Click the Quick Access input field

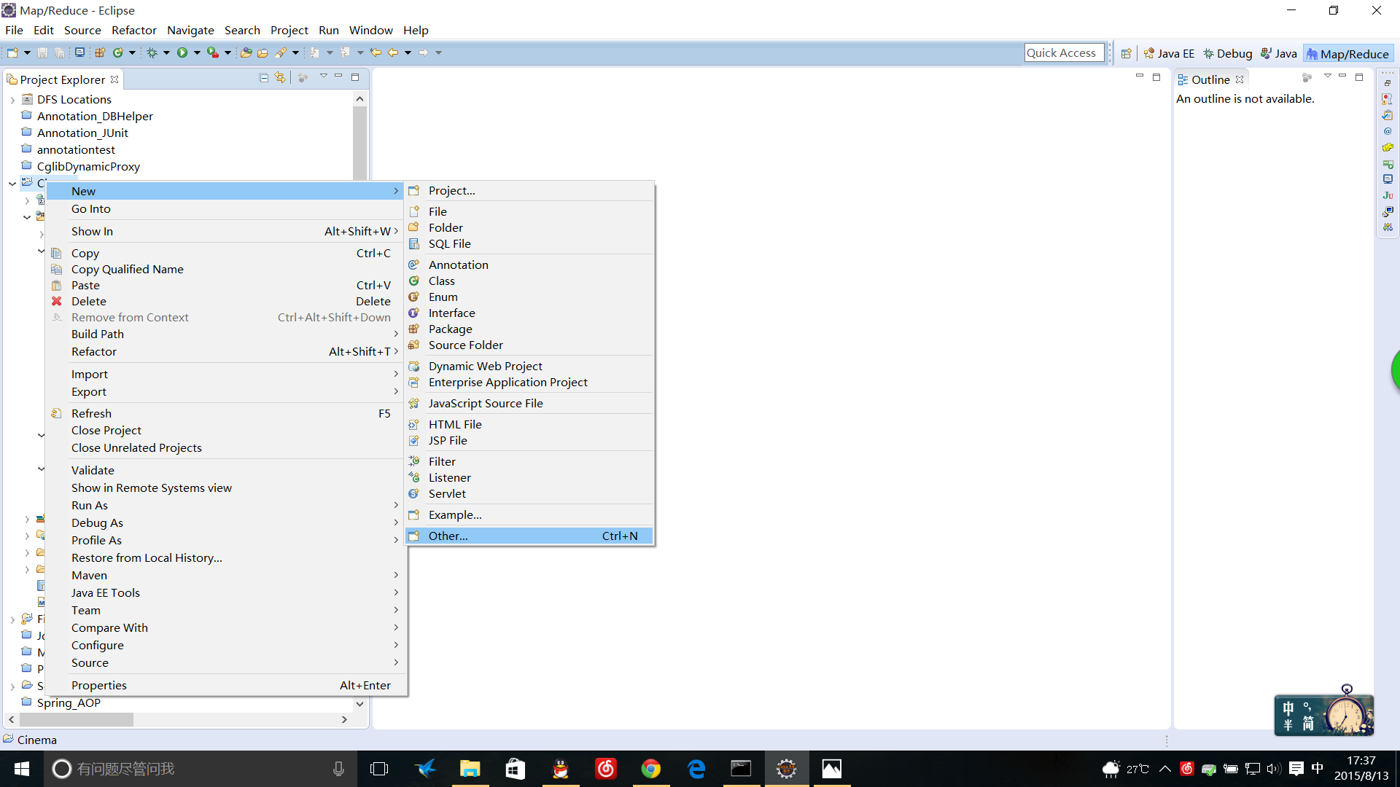tap(1063, 52)
